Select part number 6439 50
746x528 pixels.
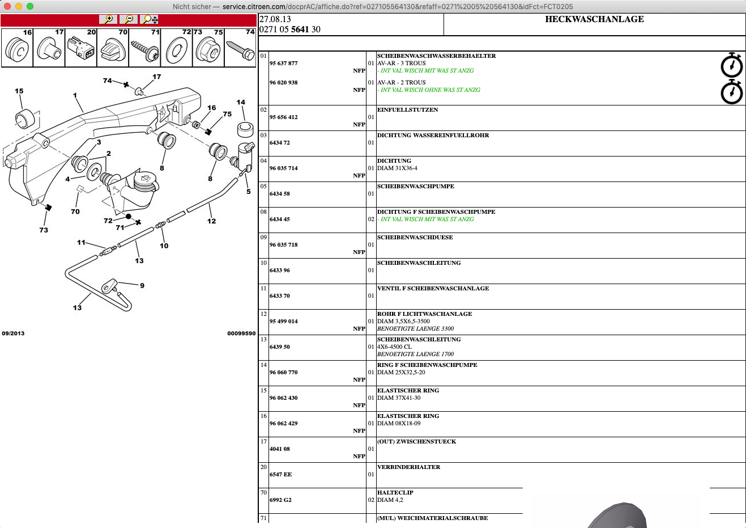click(280, 347)
